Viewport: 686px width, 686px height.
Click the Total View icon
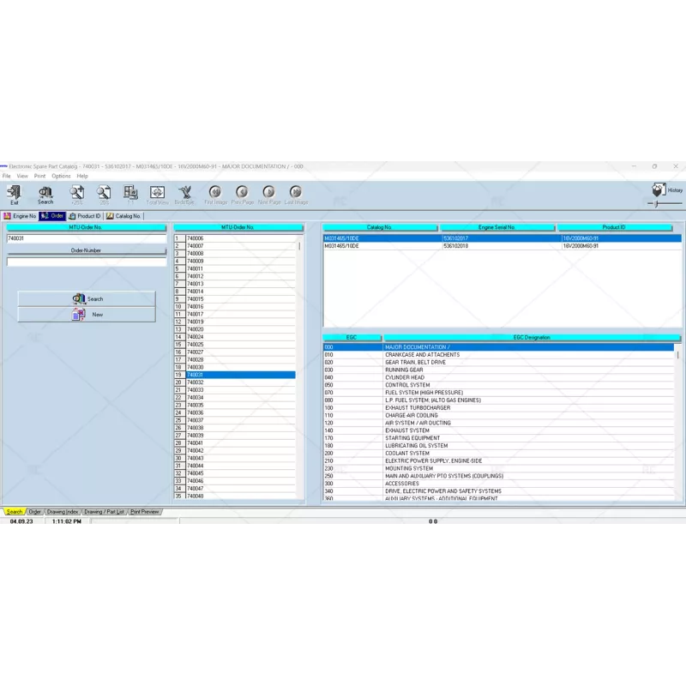[157, 194]
